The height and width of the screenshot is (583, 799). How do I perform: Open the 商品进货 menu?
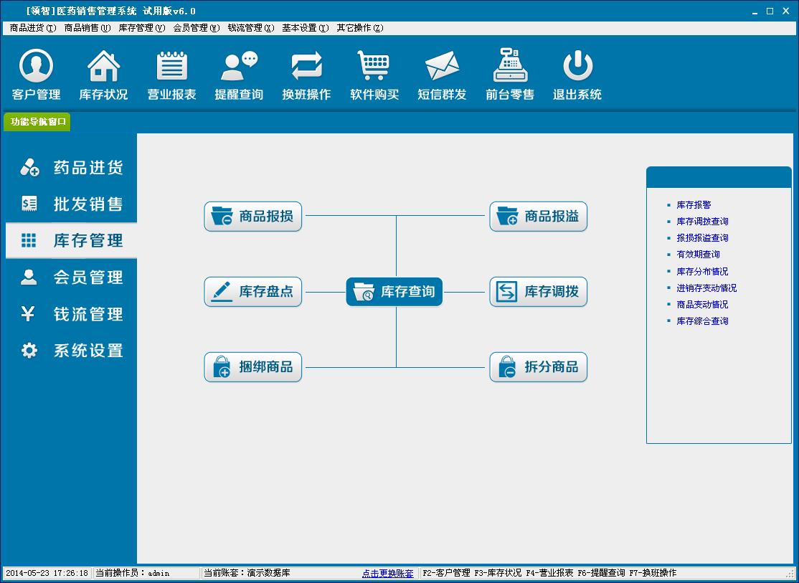click(32, 28)
